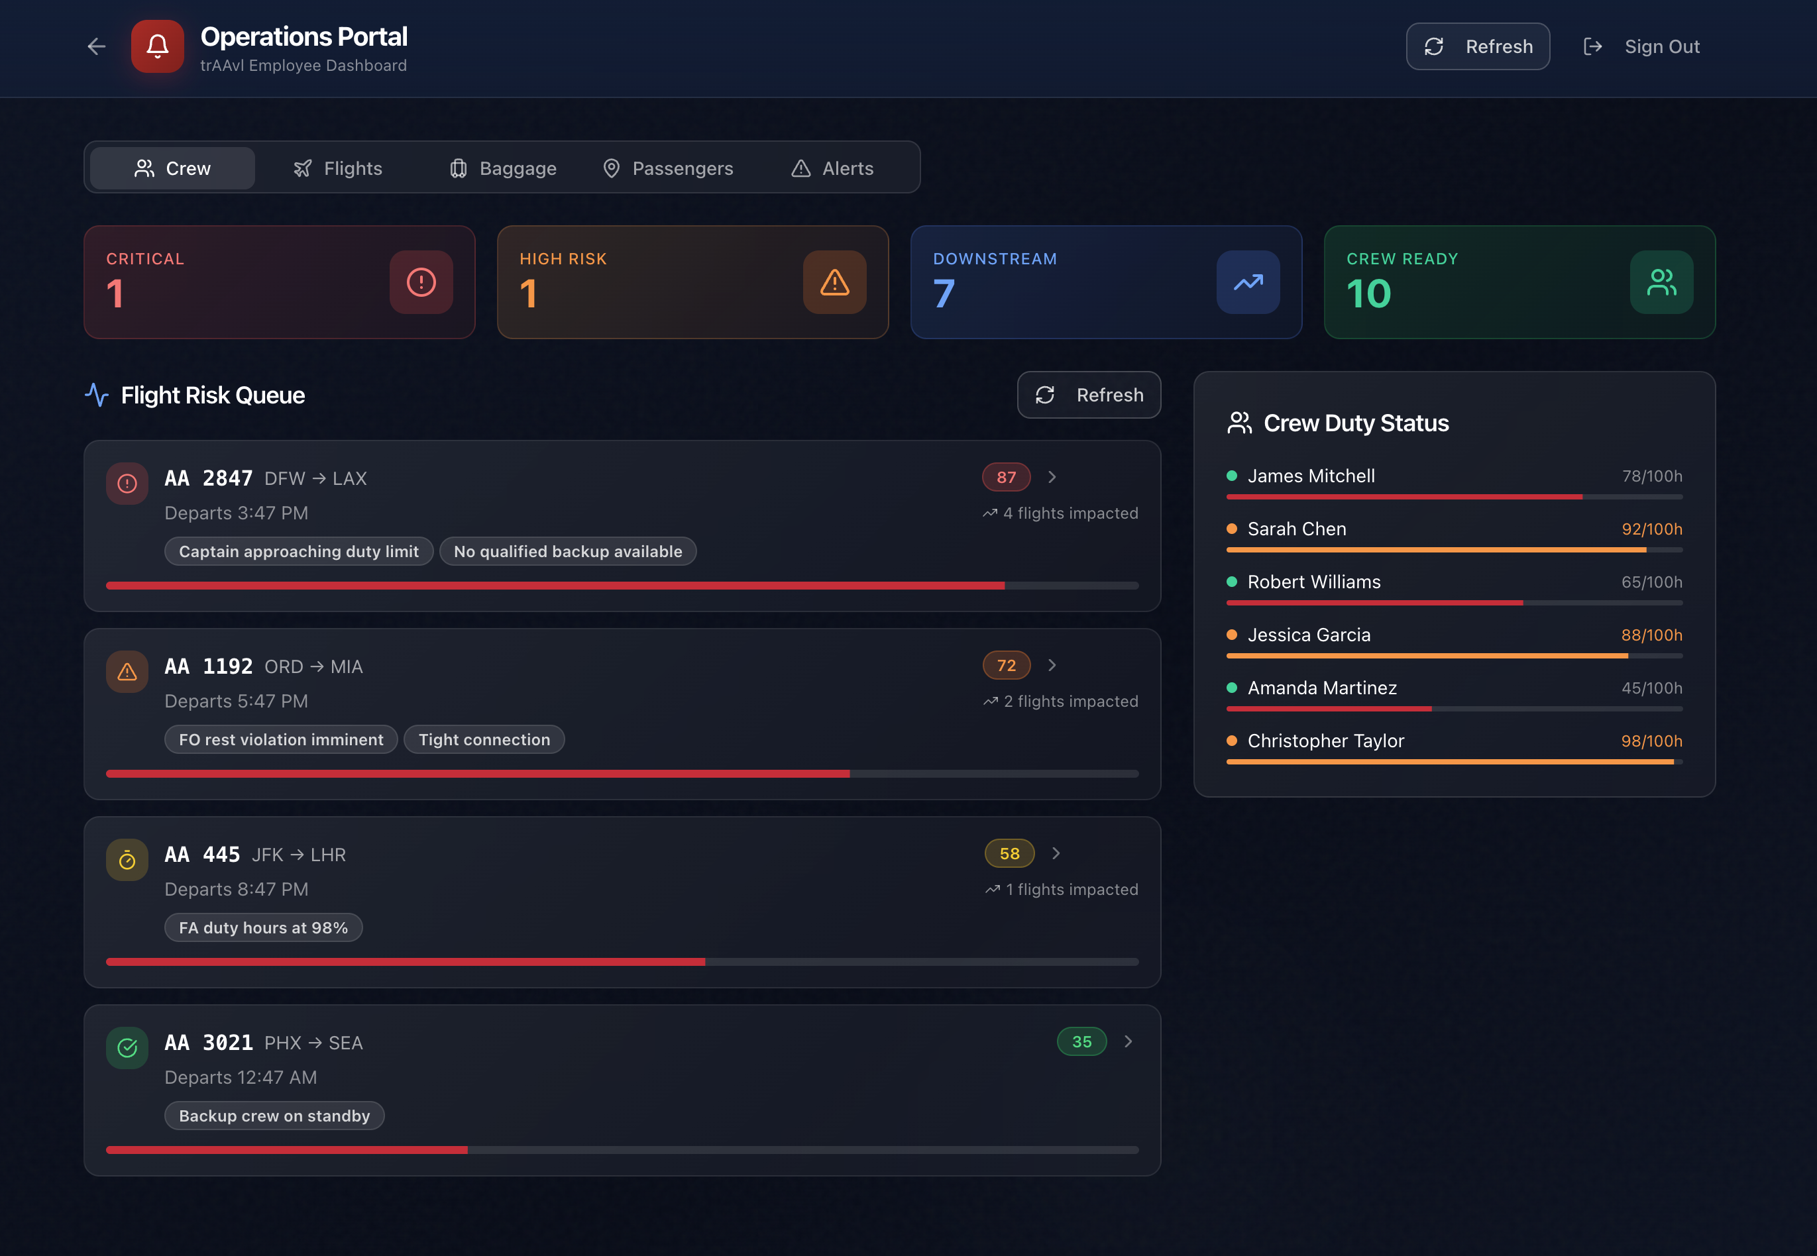The height and width of the screenshot is (1256, 1817).
Task: Expand AA 3021 flight details chevron
Action: point(1128,1041)
